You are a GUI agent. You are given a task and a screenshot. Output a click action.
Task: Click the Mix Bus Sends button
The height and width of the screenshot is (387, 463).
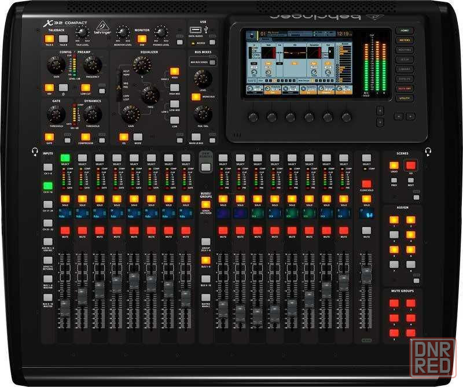[212, 62]
